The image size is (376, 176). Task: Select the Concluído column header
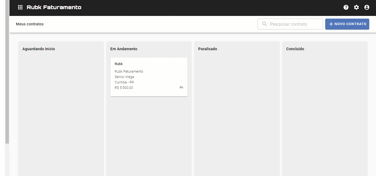pyautogui.click(x=295, y=49)
